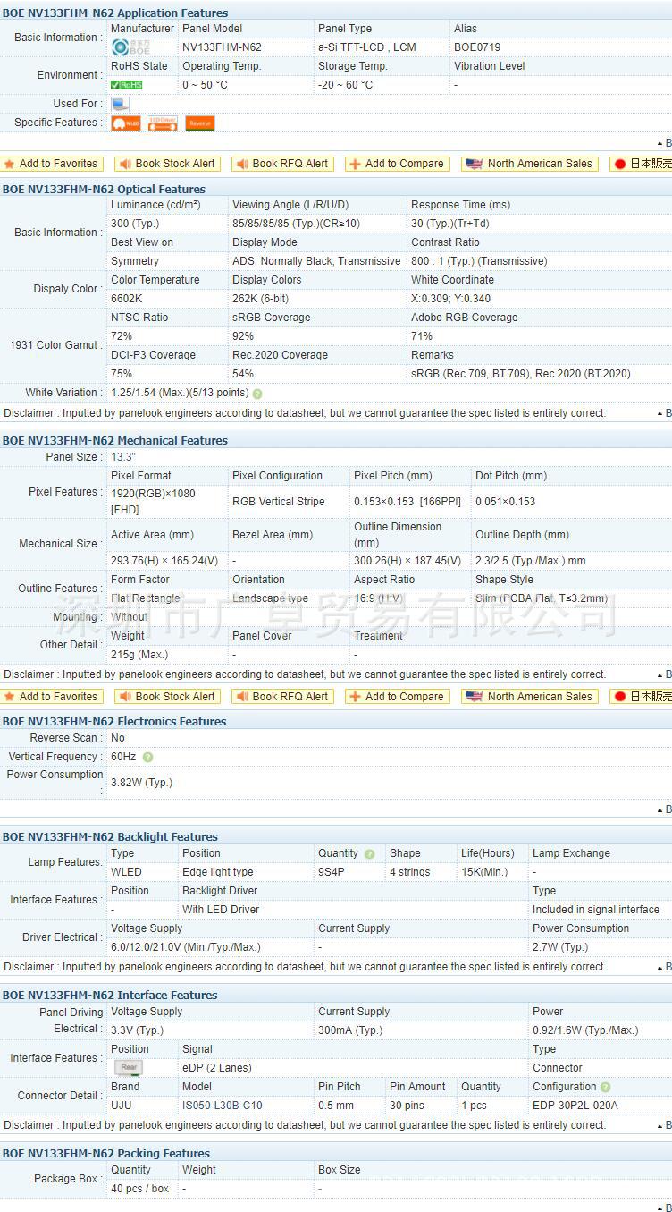Click North American Sales above Electronics Features

point(530,697)
